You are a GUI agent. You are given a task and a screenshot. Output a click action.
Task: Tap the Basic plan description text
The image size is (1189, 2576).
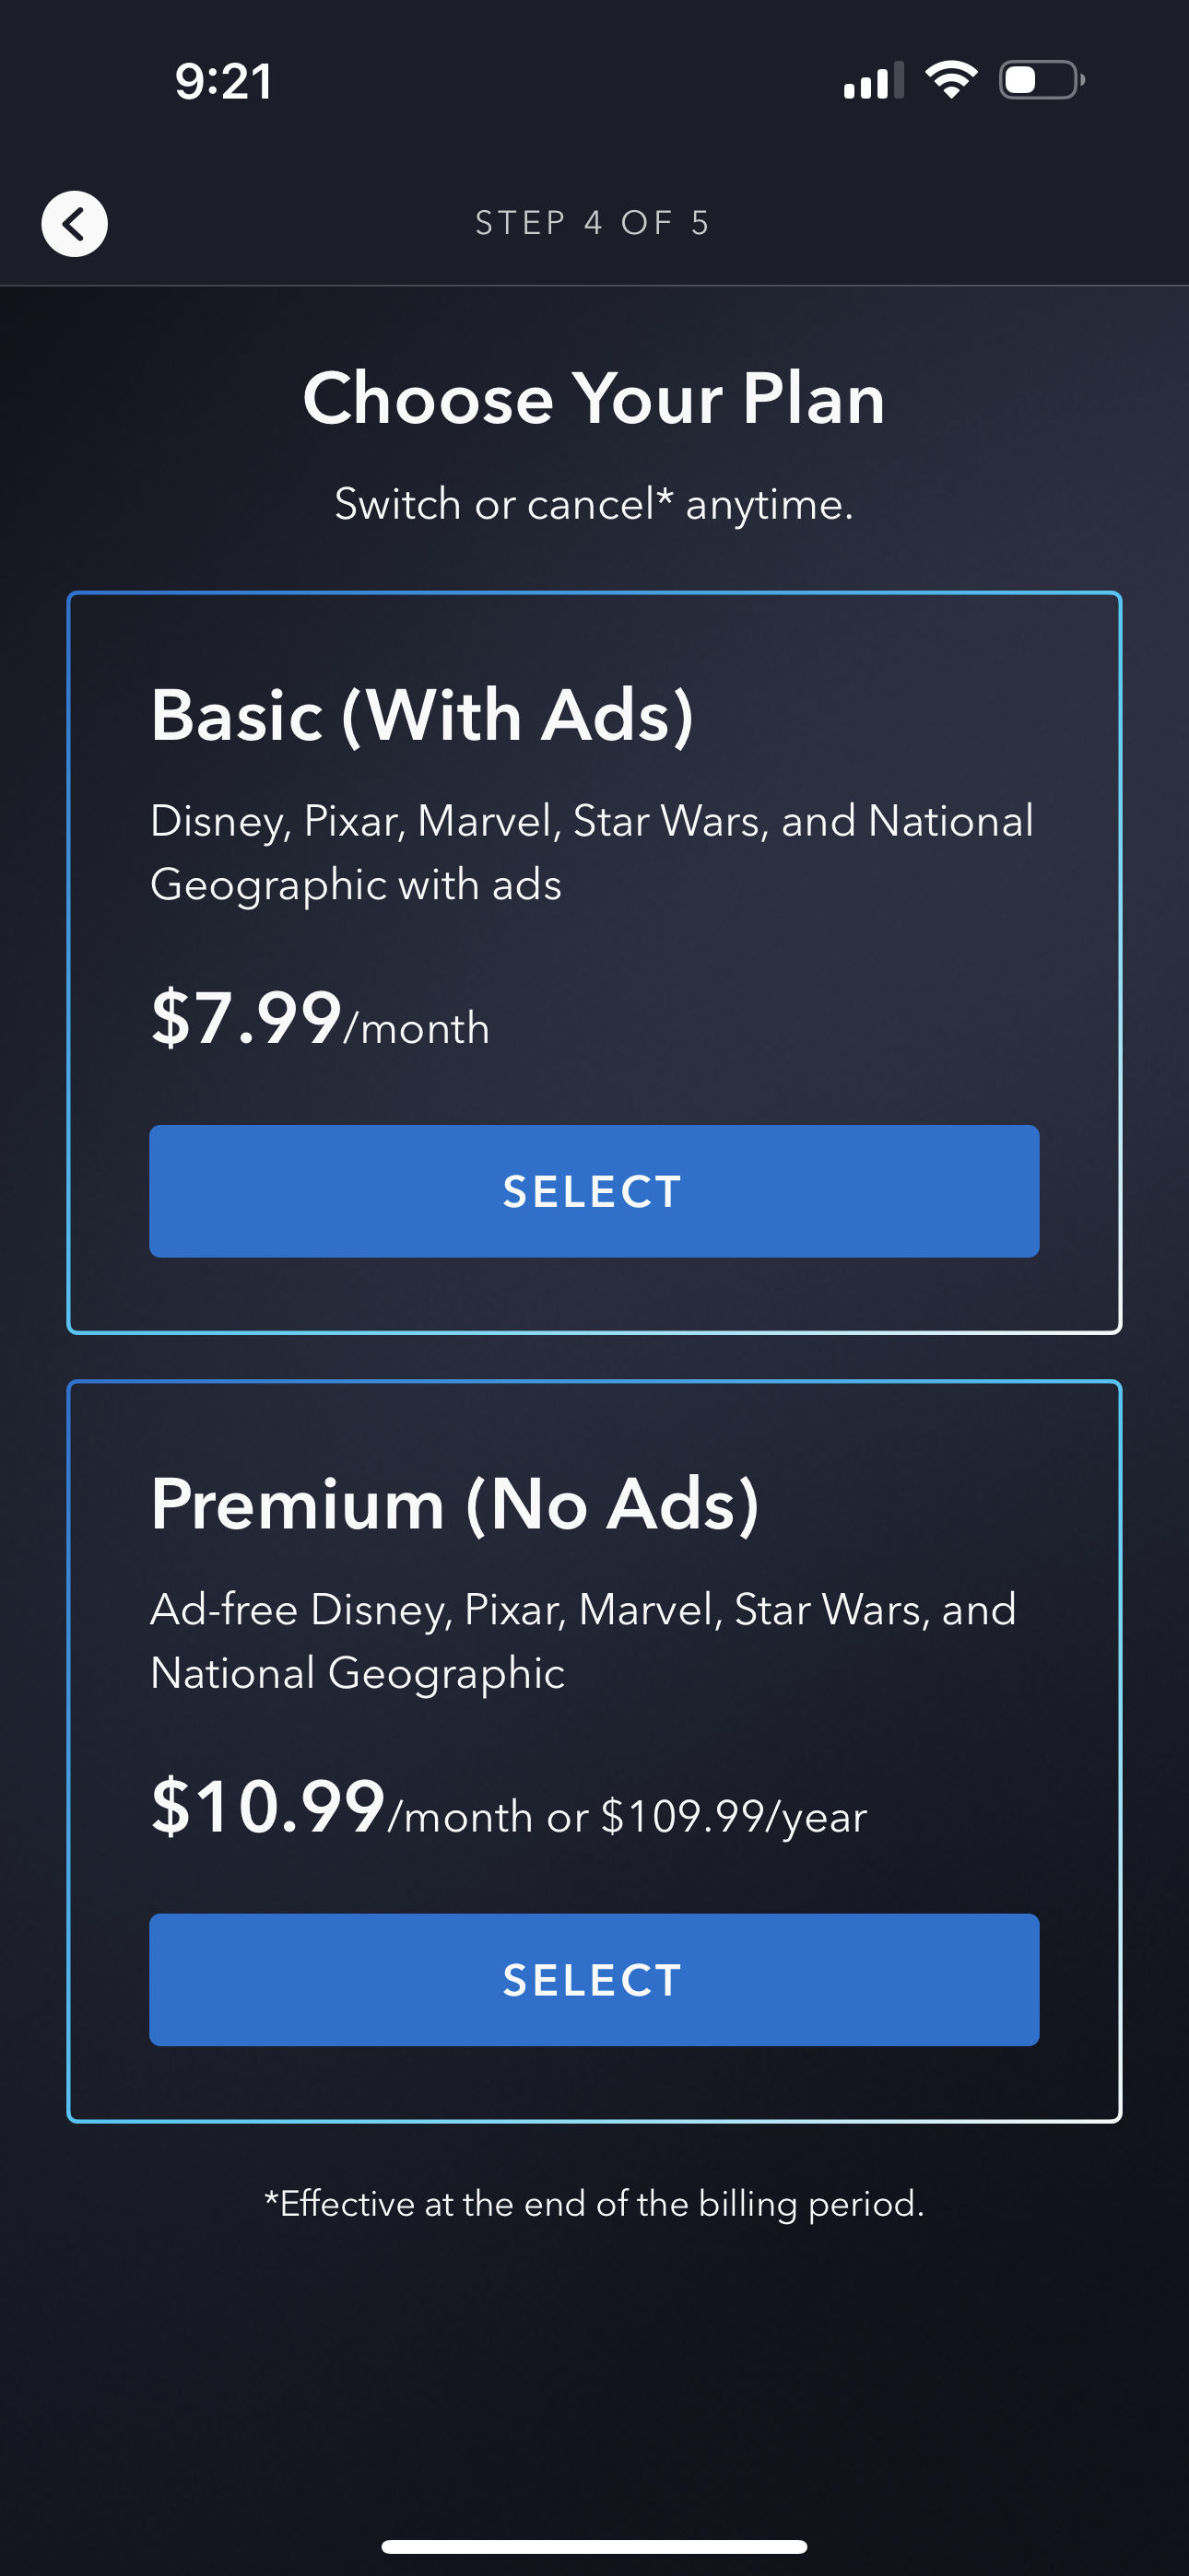coord(591,852)
